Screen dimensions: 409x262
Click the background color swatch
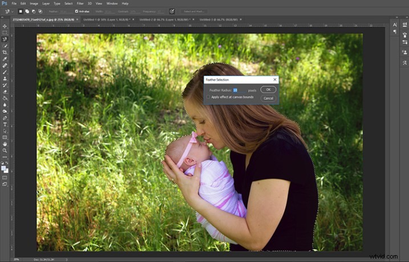click(6, 171)
